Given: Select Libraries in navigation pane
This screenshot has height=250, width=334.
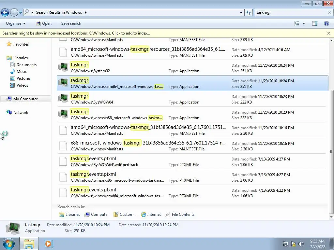Looking at the screenshot, I should click(x=21, y=58).
